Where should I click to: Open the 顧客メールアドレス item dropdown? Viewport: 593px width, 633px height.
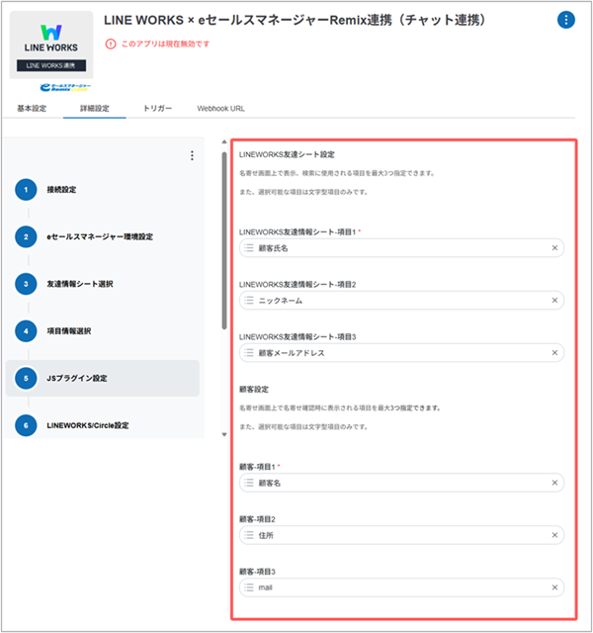pos(401,353)
